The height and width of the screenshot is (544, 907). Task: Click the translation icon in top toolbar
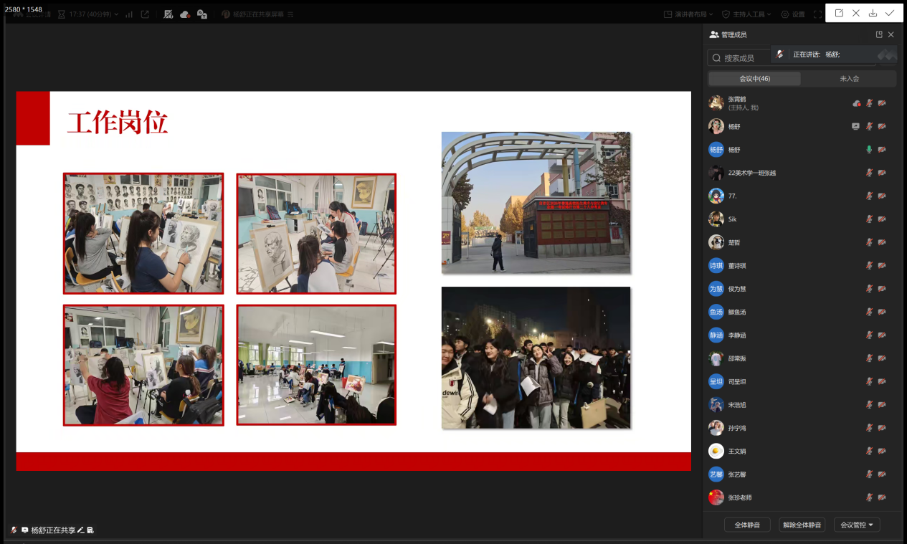[202, 14]
